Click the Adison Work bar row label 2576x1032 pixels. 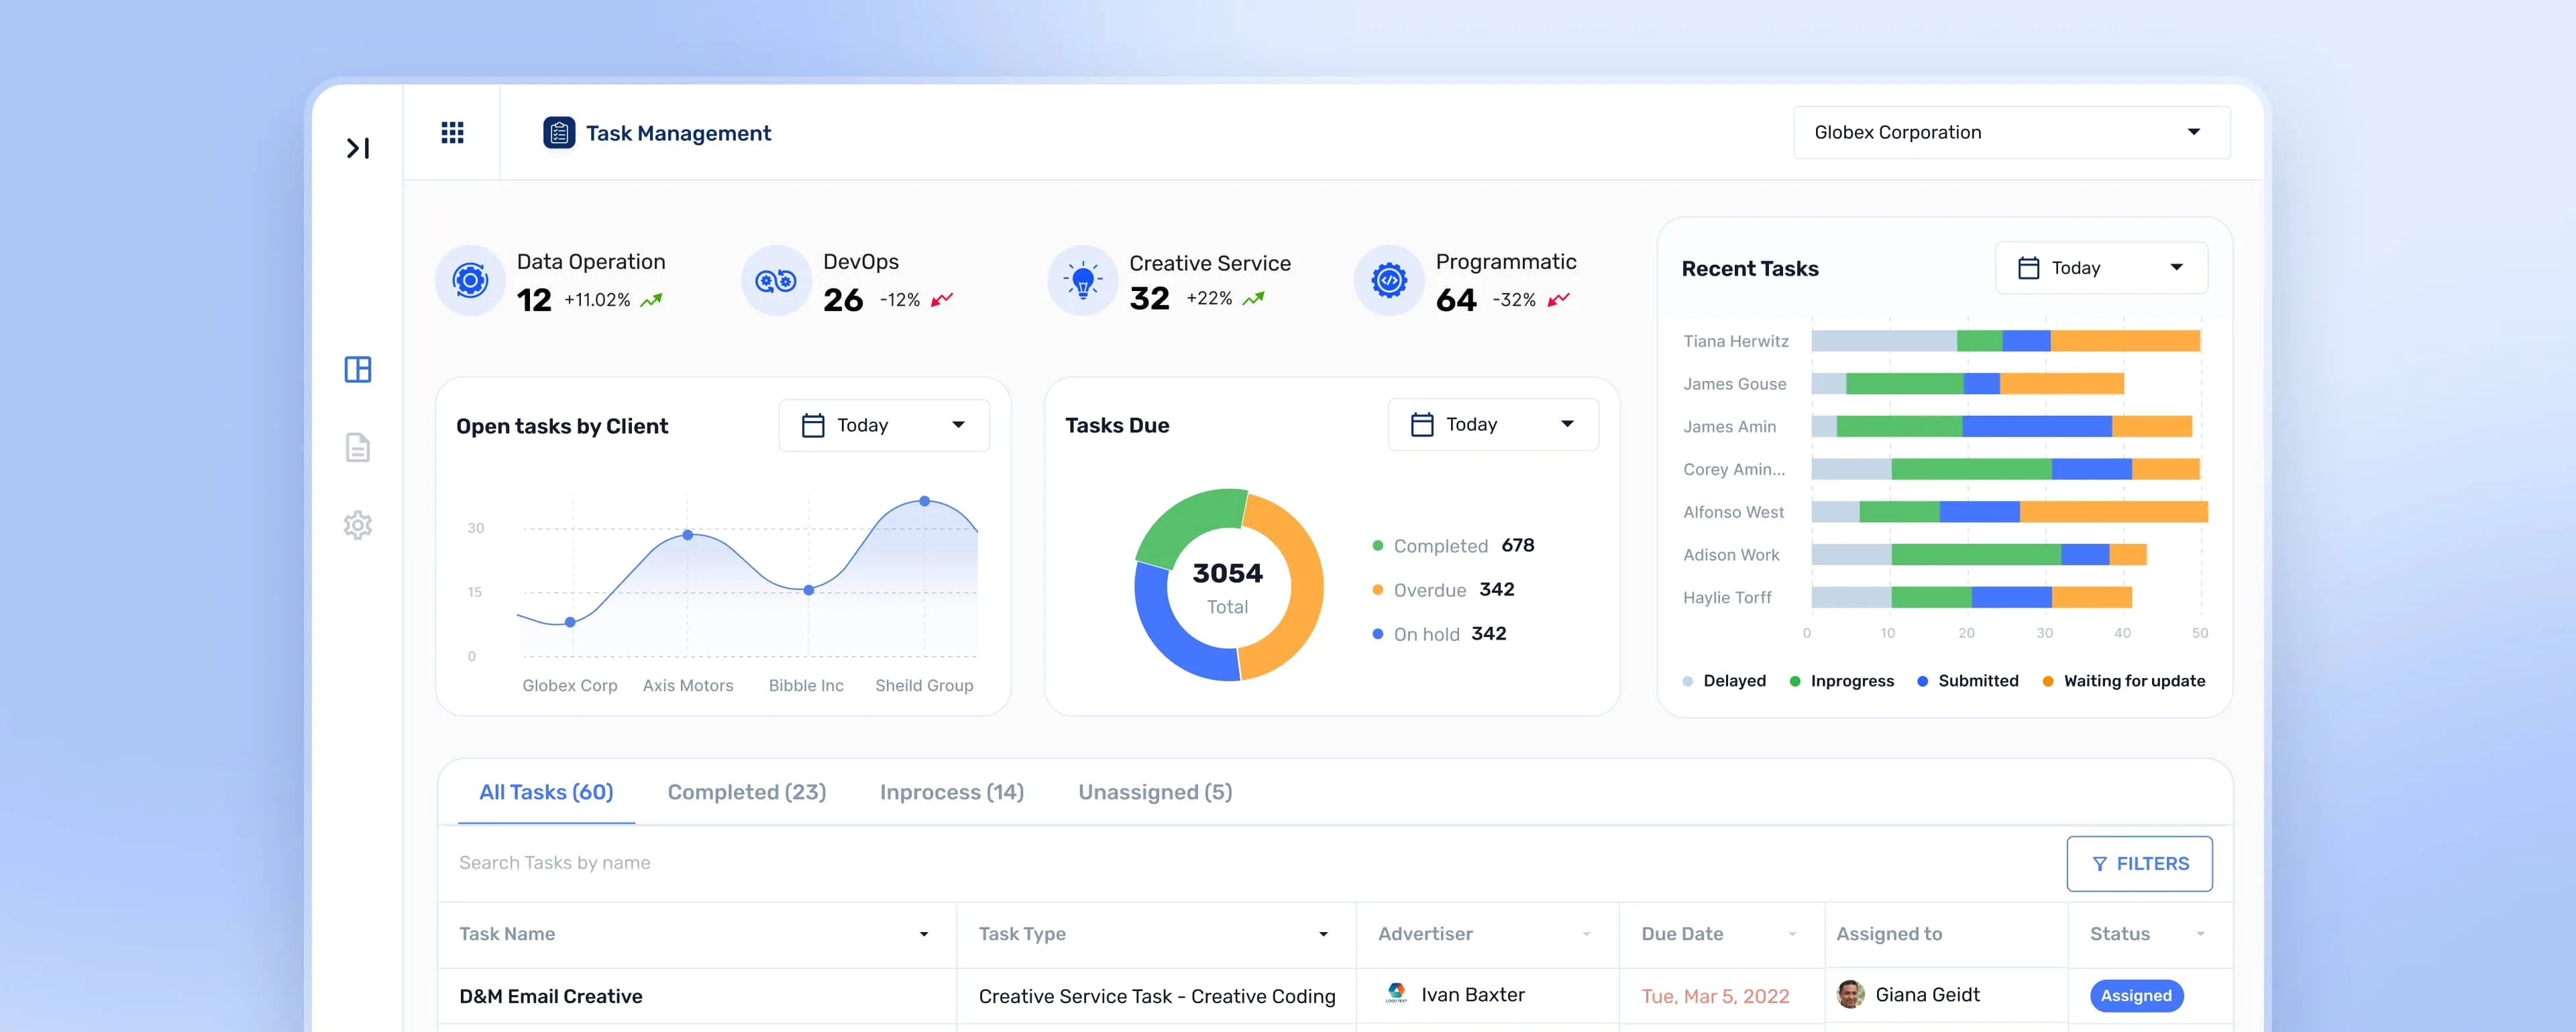[x=1731, y=555]
